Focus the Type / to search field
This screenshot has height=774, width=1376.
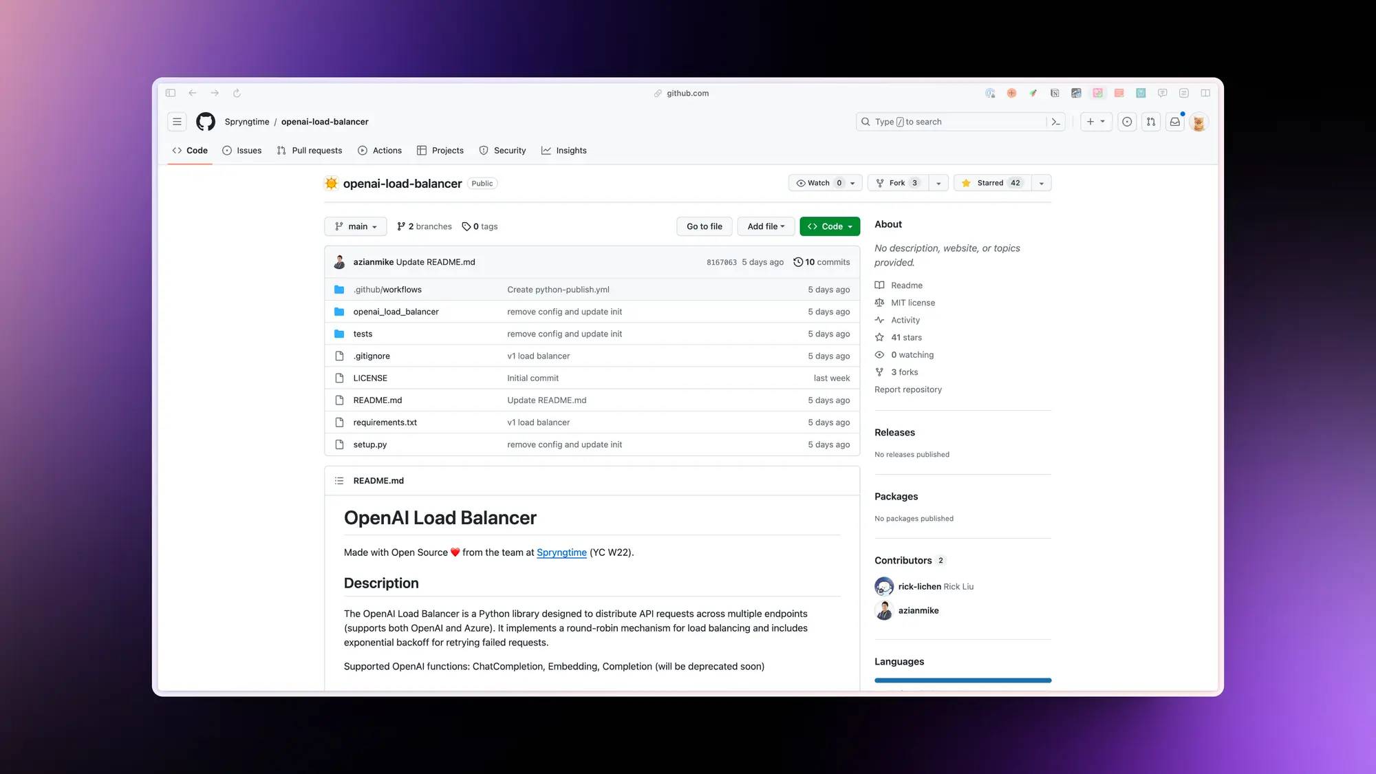point(953,122)
